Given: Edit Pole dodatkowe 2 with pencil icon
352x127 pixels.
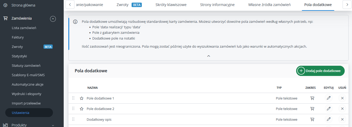Looking at the screenshot, I should pos(328,109).
